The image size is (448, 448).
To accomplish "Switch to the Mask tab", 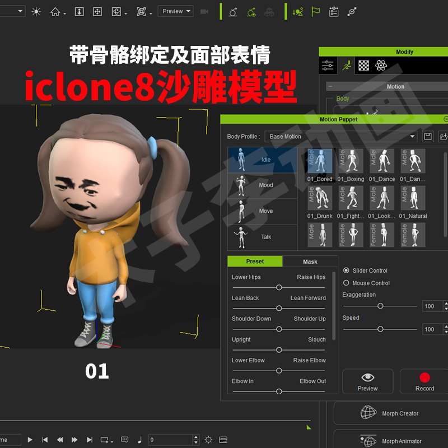I will click(x=310, y=261).
